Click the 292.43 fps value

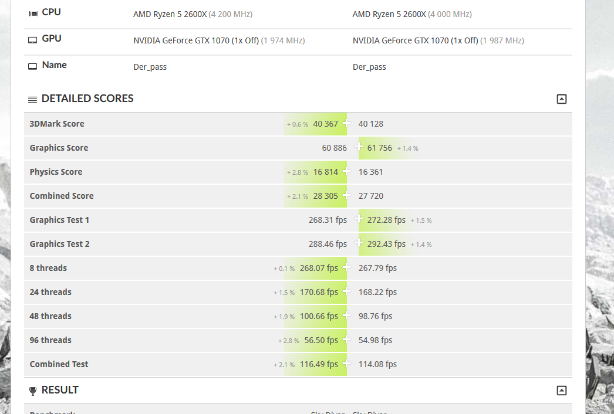(x=386, y=244)
